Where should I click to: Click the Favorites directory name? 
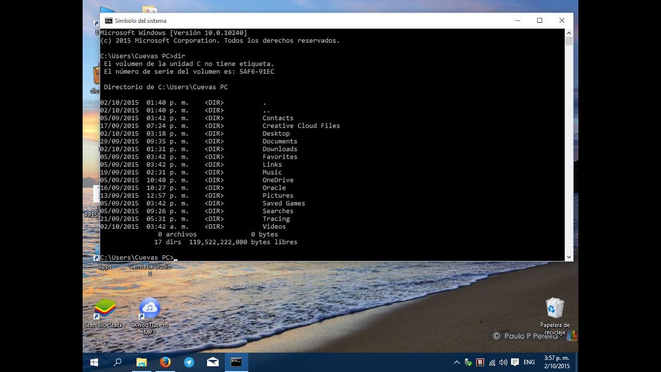[x=280, y=157]
